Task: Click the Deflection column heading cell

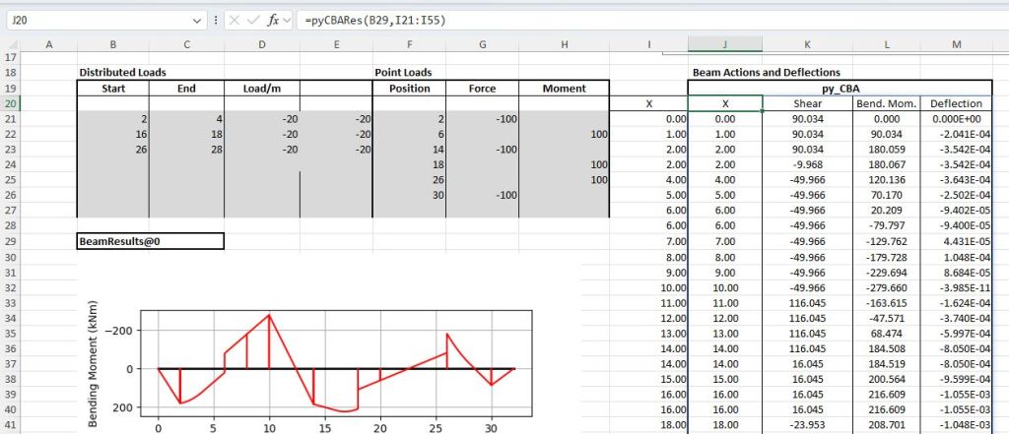Action: pos(955,103)
